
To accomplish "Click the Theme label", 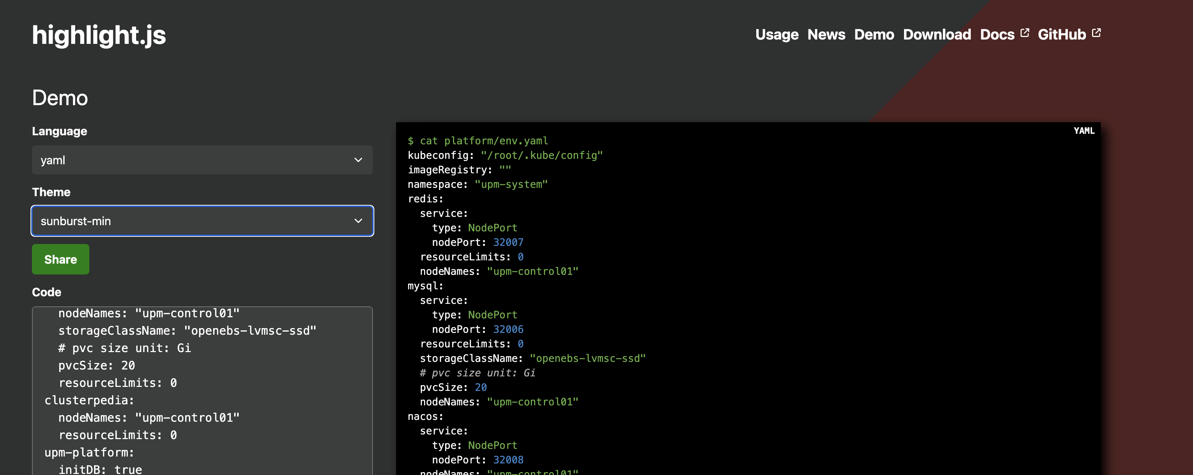I will [x=51, y=192].
